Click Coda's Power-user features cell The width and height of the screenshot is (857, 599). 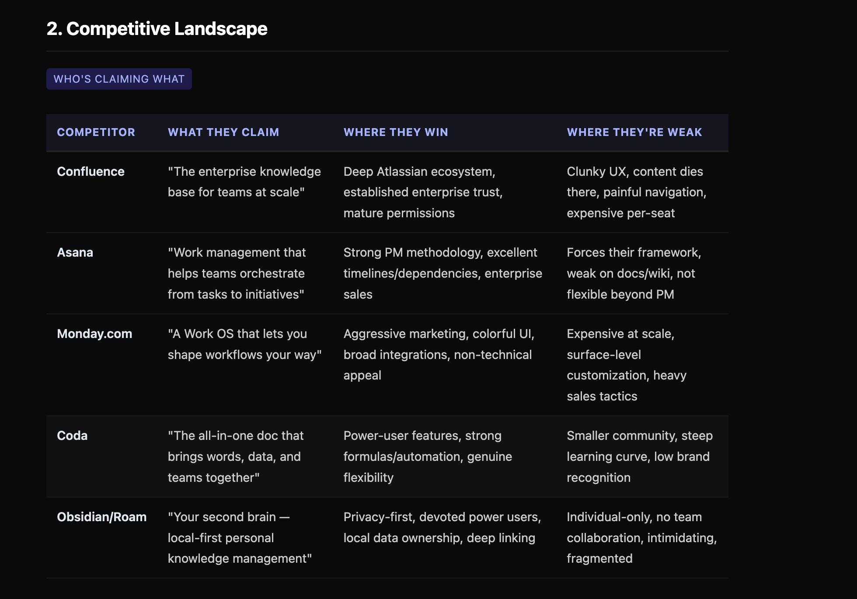[x=427, y=456]
